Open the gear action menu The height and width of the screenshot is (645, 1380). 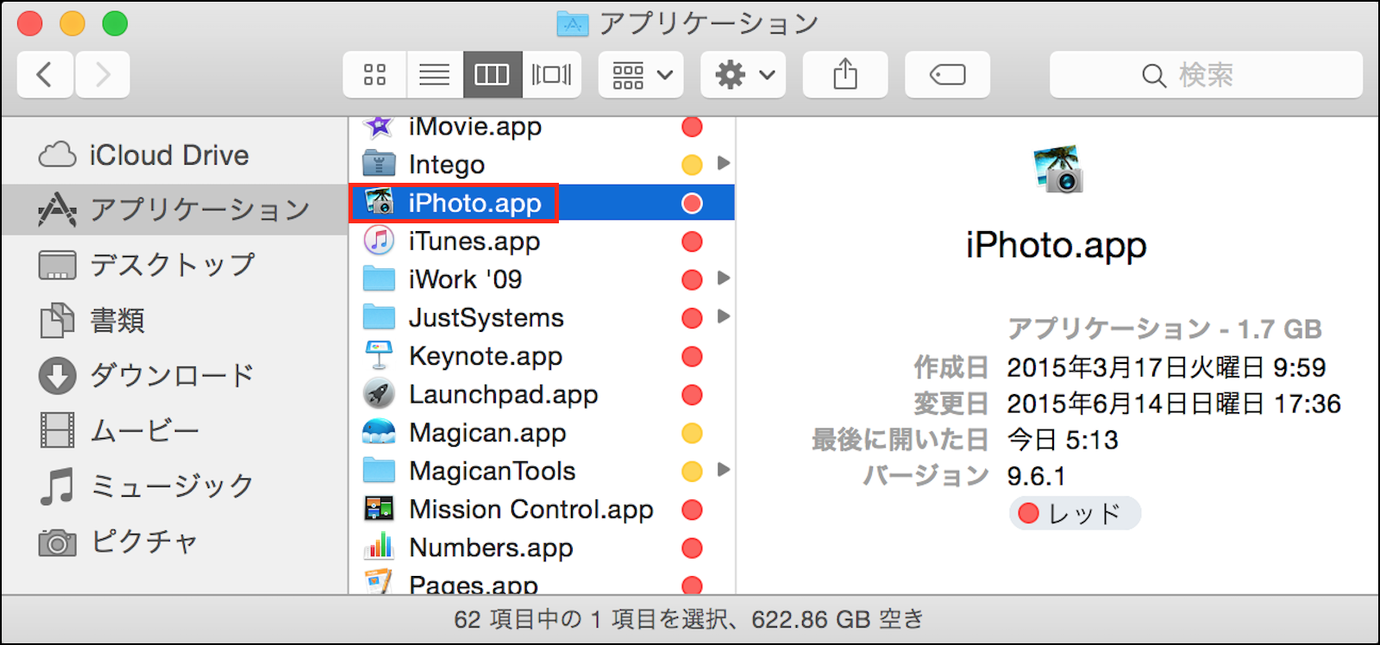pyautogui.click(x=743, y=75)
